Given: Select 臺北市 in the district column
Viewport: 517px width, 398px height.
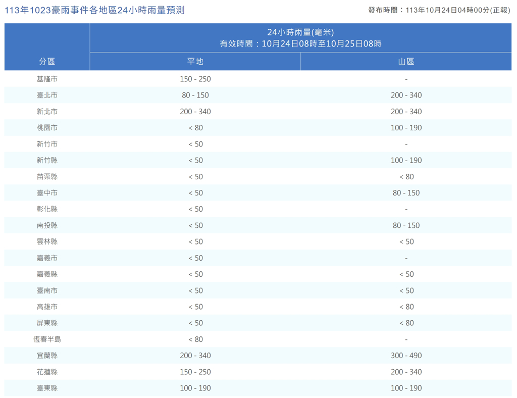Looking at the screenshot, I should coord(47,95).
